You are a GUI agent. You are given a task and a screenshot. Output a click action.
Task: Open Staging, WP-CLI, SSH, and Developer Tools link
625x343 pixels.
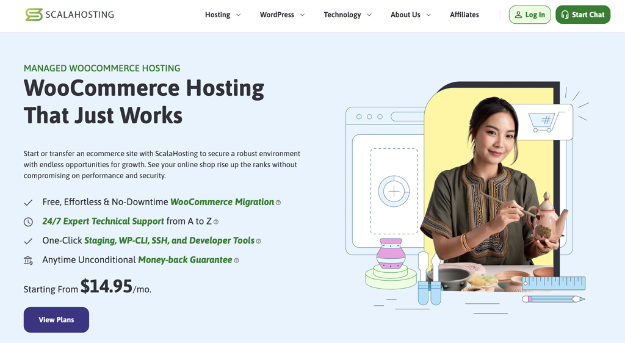point(170,240)
